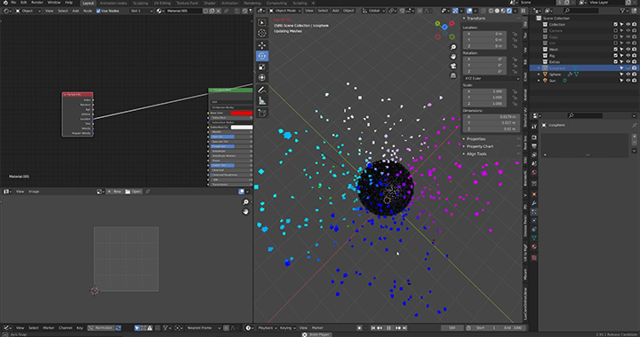Select the Rotate tool in viewport toolbar
Screen dimensions: 640x337
262,56
